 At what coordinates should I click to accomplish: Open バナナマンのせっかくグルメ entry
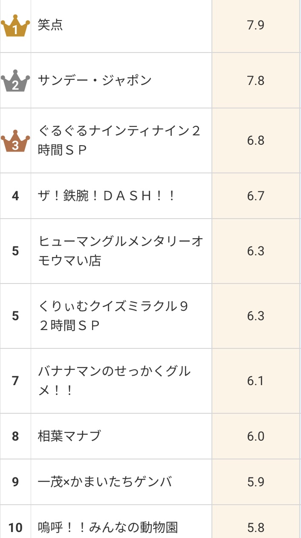tap(114, 381)
